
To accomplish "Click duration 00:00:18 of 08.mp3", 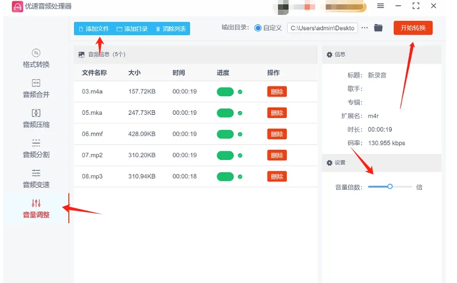I will point(184,176).
